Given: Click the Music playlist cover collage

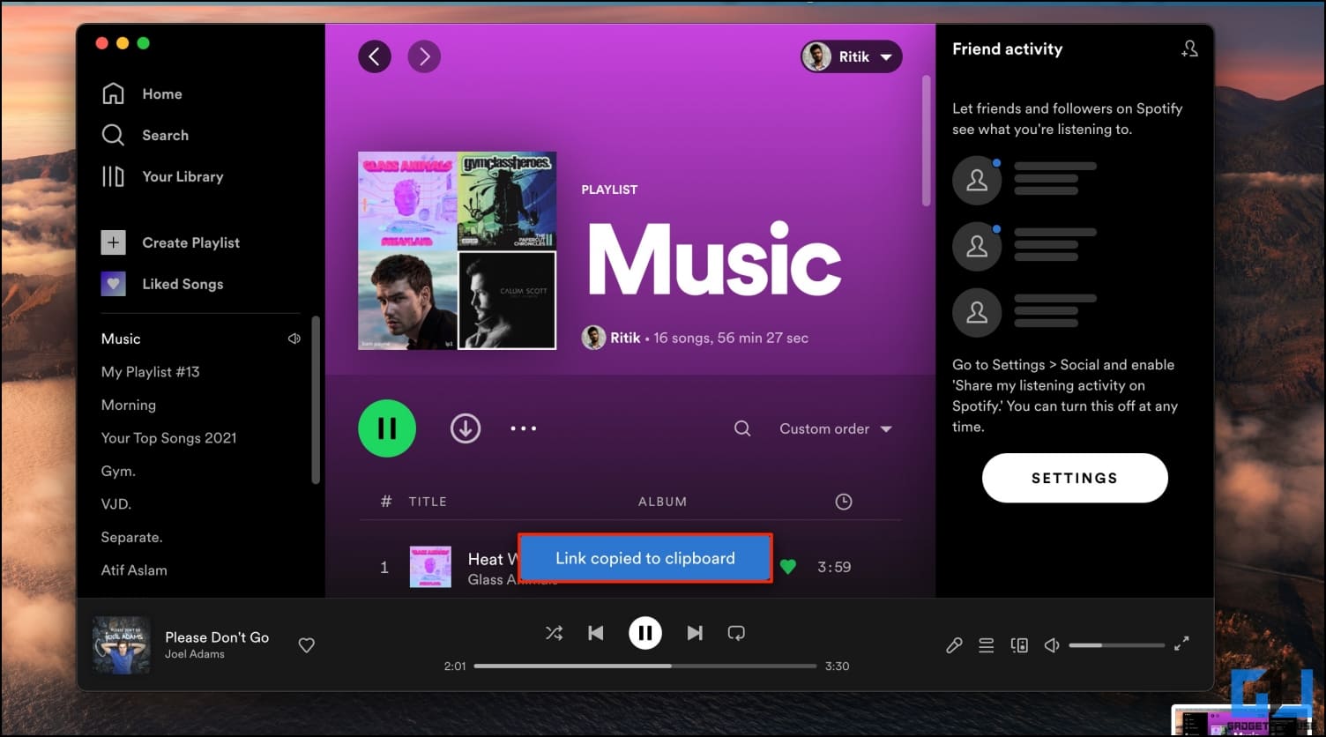Looking at the screenshot, I should 458,250.
